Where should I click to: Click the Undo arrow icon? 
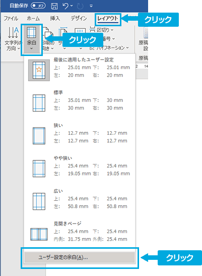point(65,6)
